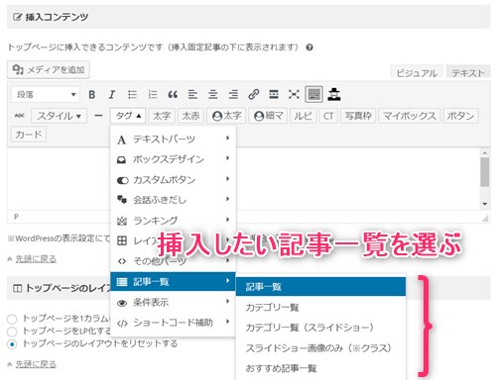
Task: Click the P element path in status bar
Action: click(x=16, y=217)
